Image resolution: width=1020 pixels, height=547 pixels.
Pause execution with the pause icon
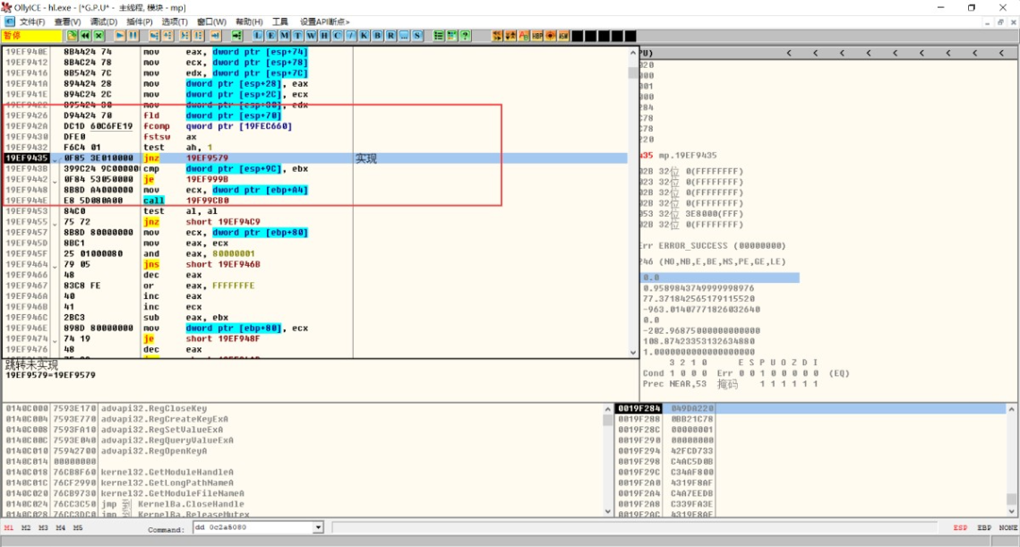(133, 36)
